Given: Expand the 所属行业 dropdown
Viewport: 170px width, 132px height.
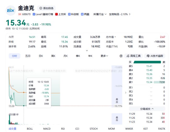Looking at the screenshot, I should coord(100,14).
